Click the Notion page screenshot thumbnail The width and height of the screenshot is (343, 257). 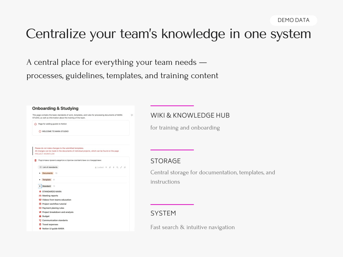[81, 168]
